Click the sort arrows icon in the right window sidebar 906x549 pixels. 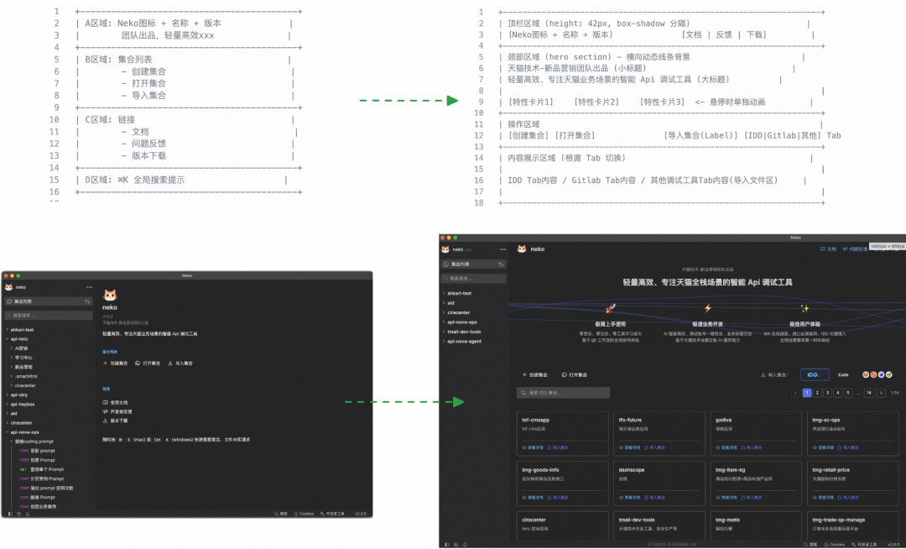click(x=501, y=264)
